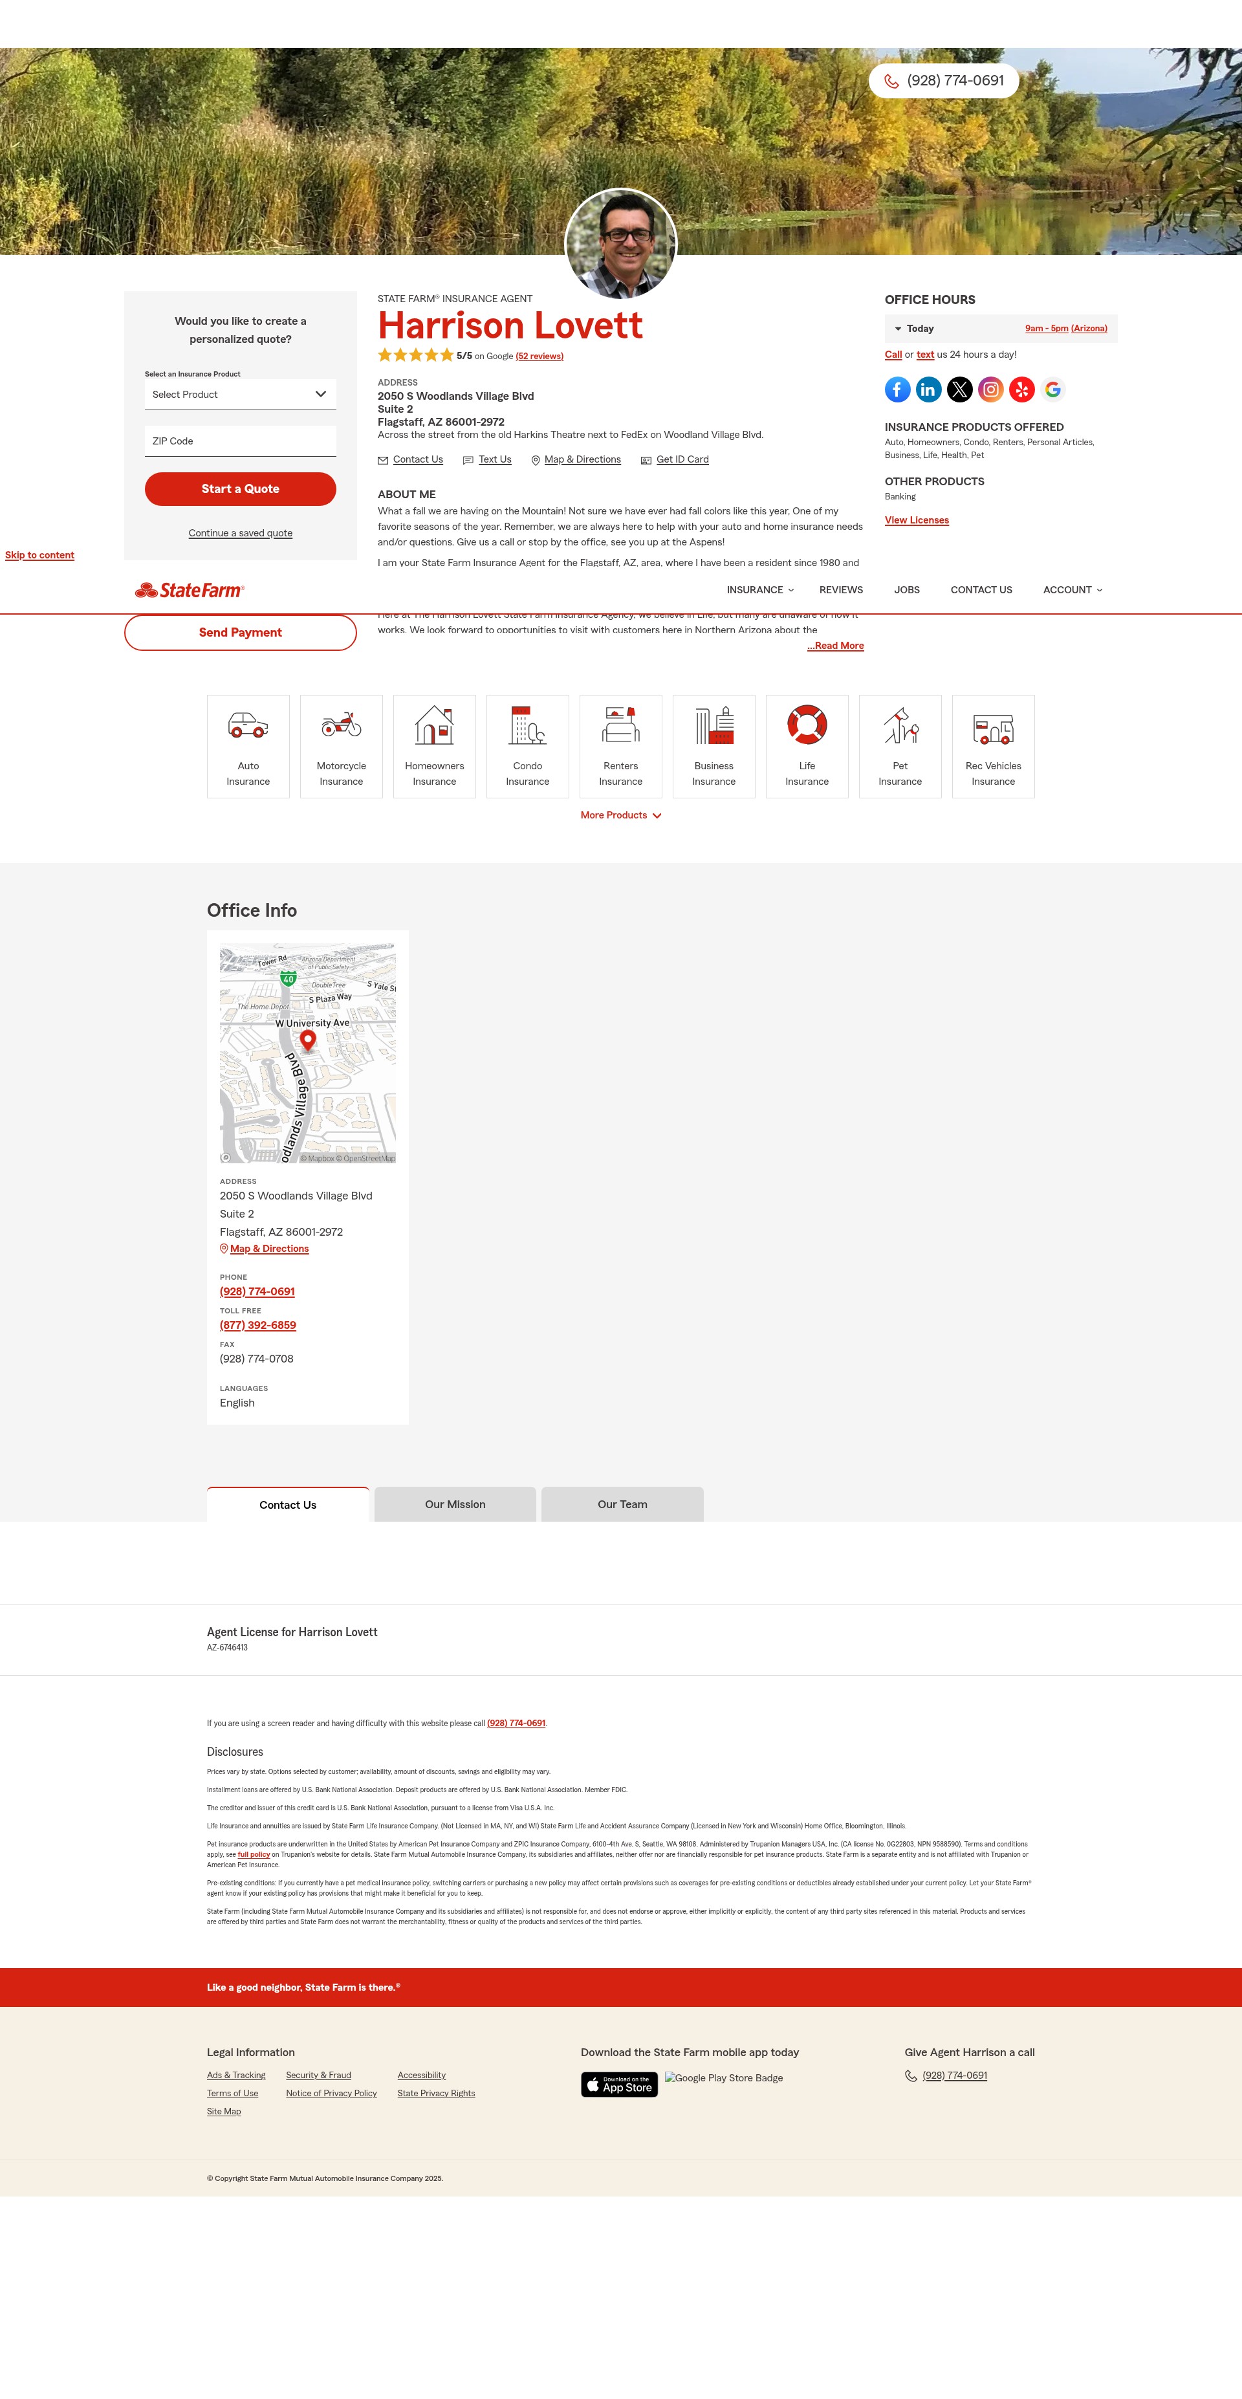Select the Homeowners Insurance card

point(435,746)
